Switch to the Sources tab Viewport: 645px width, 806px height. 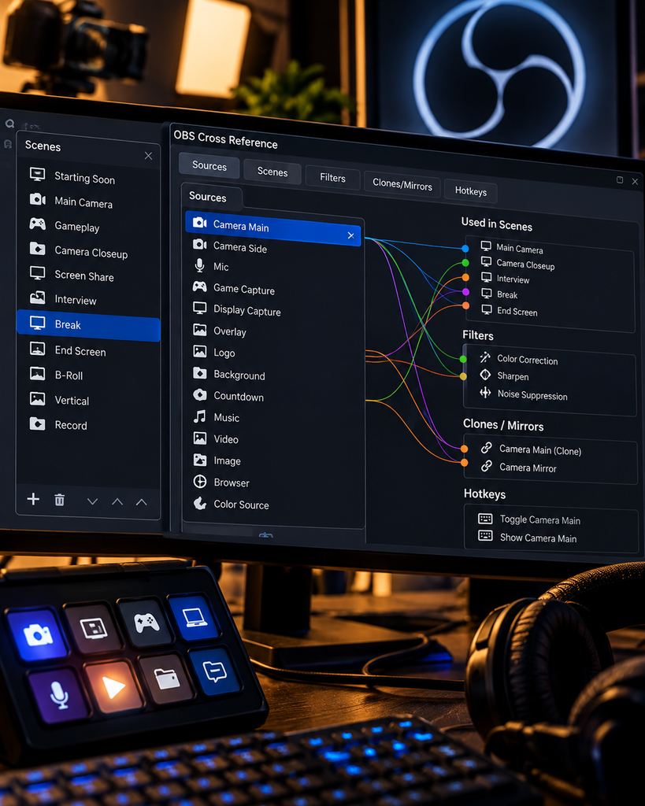point(209,165)
